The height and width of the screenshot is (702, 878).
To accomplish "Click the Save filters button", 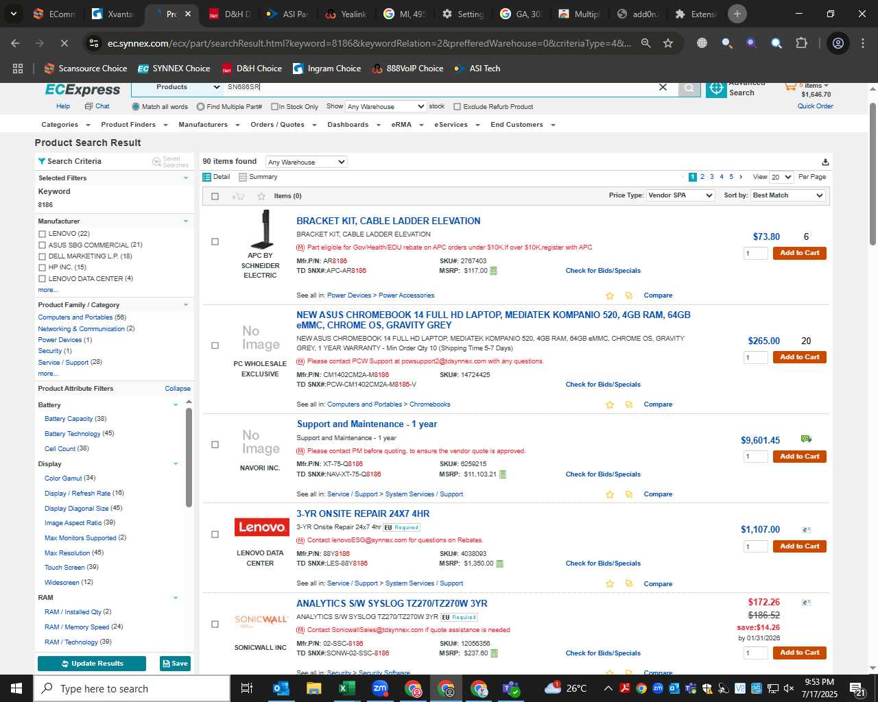I will point(175,664).
